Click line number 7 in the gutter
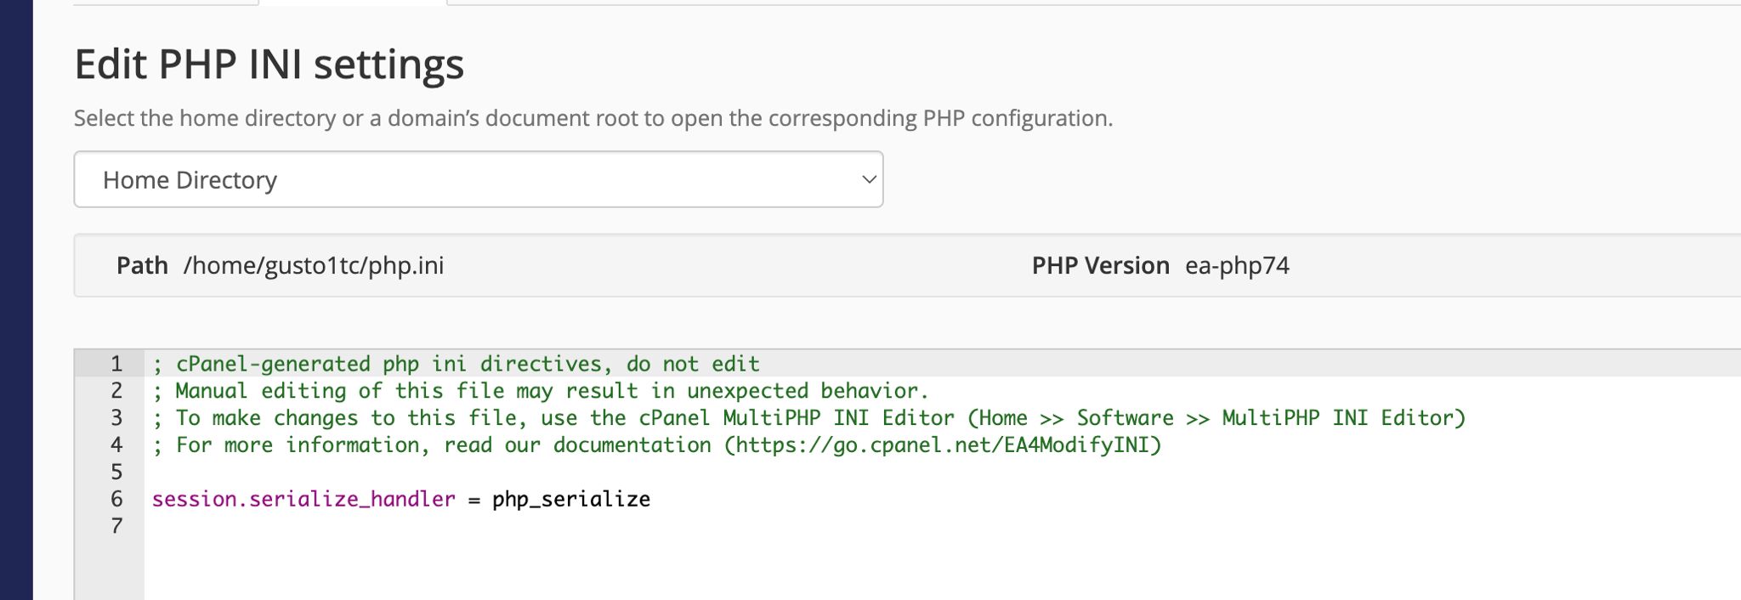Image resolution: width=1741 pixels, height=600 pixels. point(116,526)
